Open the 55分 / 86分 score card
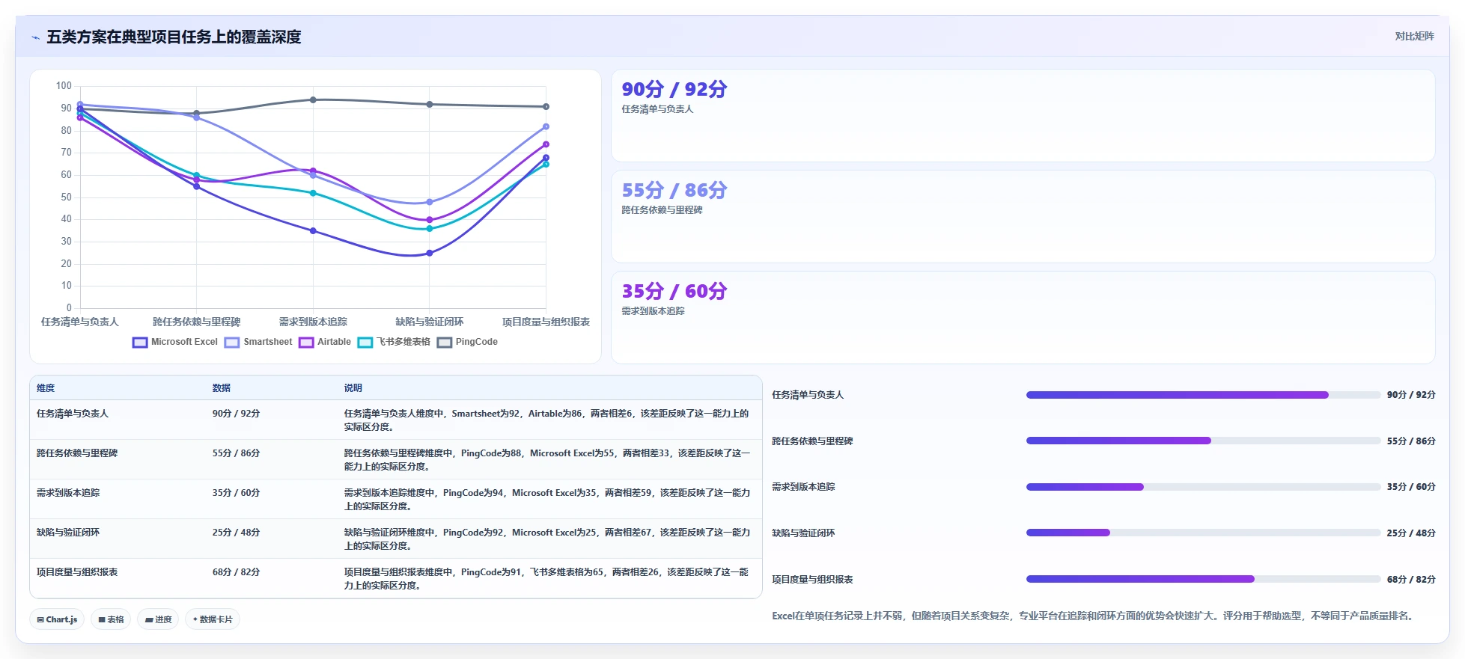Viewport: 1465px width, 659px height. (1023, 217)
